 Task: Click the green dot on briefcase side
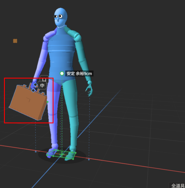pyautogui.click(x=48, y=102)
